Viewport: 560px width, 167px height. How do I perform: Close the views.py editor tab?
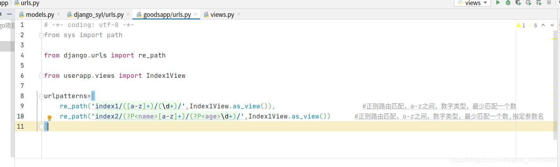(239, 14)
